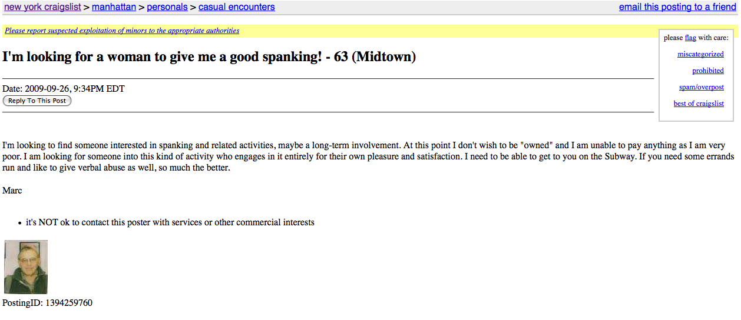Flag the post as spam/overpost

[701, 87]
